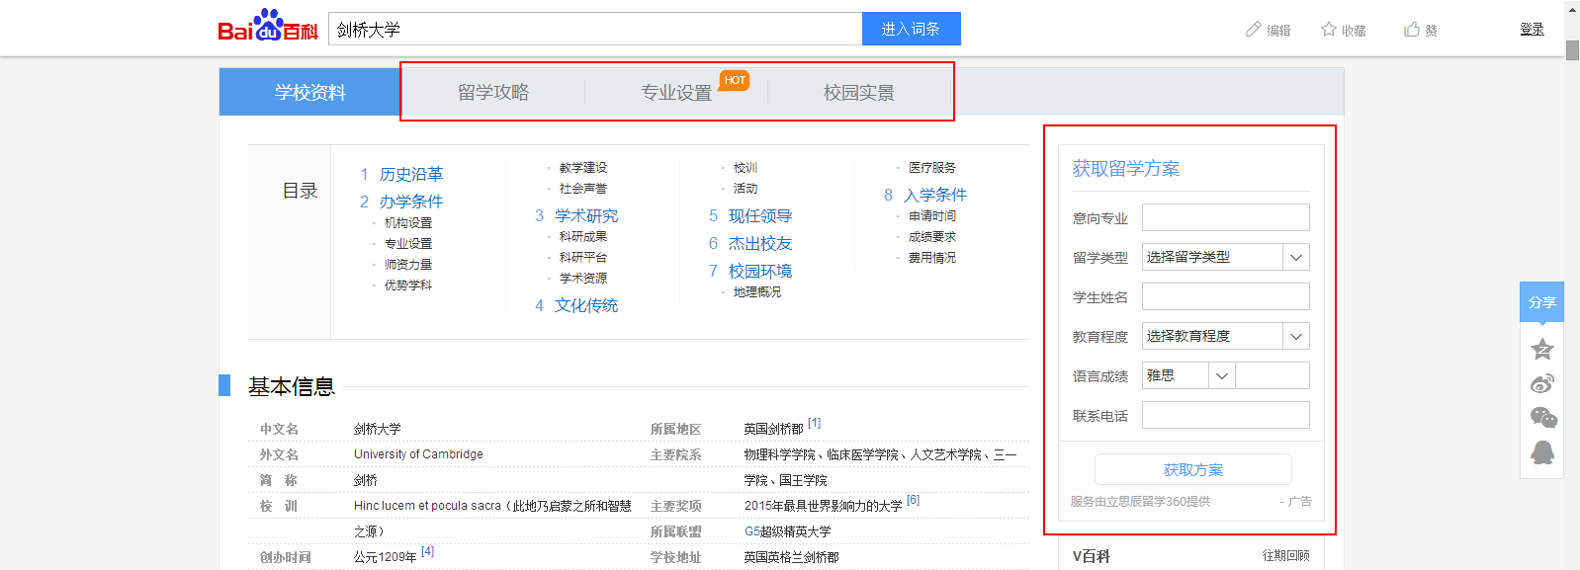Image resolution: width=1580 pixels, height=570 pixels.
Task: Click the 学生姓名 input field
Action: [1225, 296]
